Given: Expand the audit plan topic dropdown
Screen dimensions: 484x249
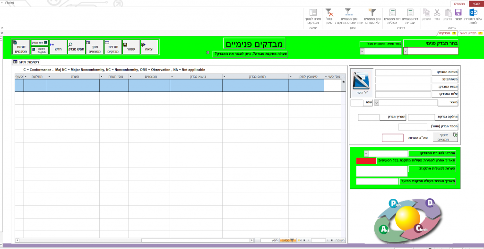Looking at the screenshot, I should point(363,51).
